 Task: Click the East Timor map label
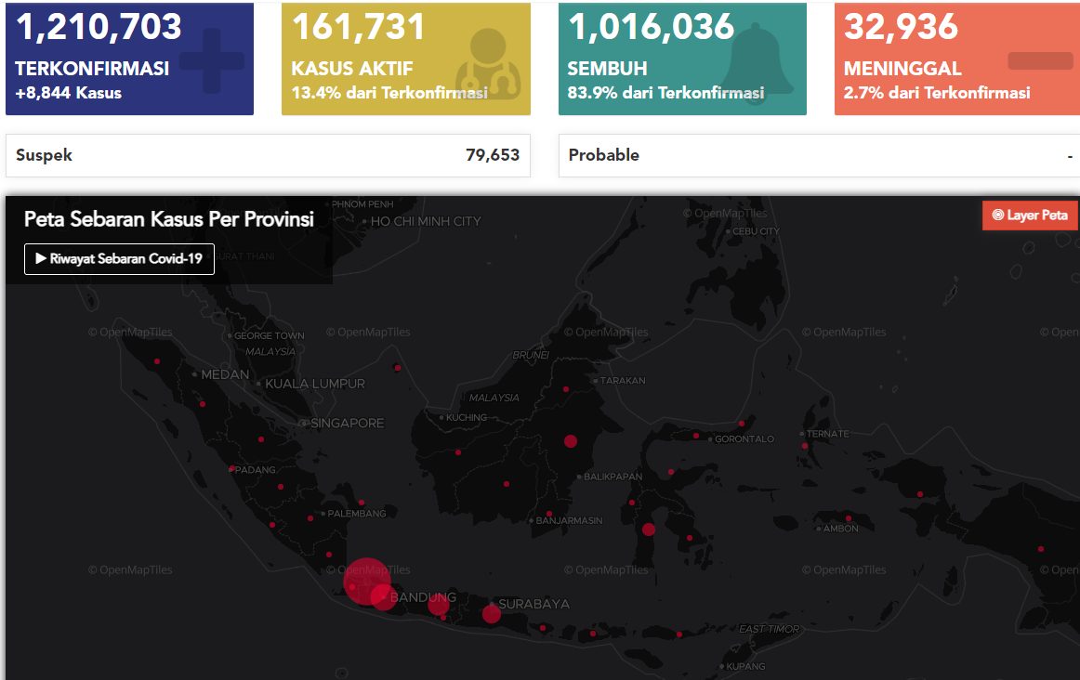(769, 629)
